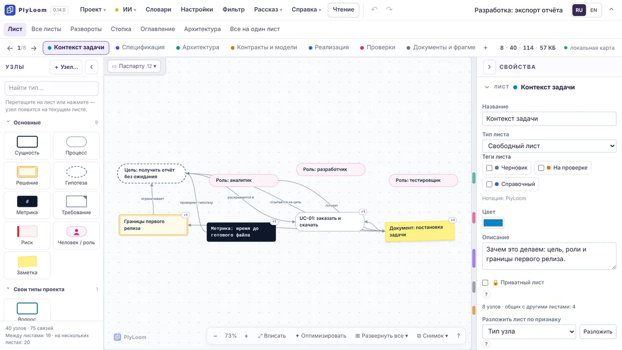The height and width of the screenshot is (350, 622).
Task: Add a new sheet with the plus icon
Action: point(486,48)
